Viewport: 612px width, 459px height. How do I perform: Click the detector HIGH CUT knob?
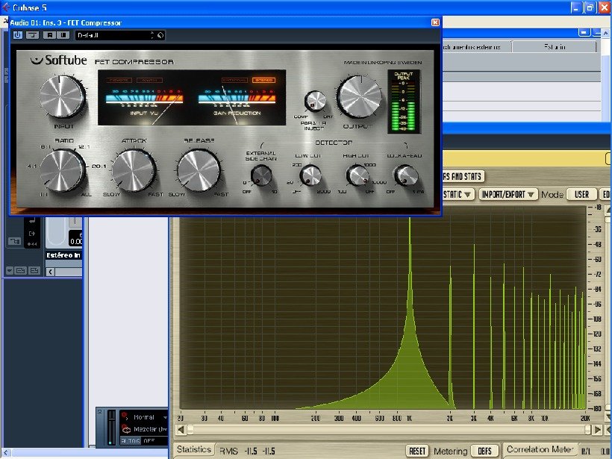coord(357,175)
